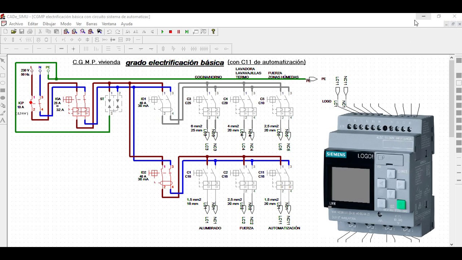Choose the thick line wire type
Screen dimensions: 462x260
pyautogui.click(x=61, y=49)
